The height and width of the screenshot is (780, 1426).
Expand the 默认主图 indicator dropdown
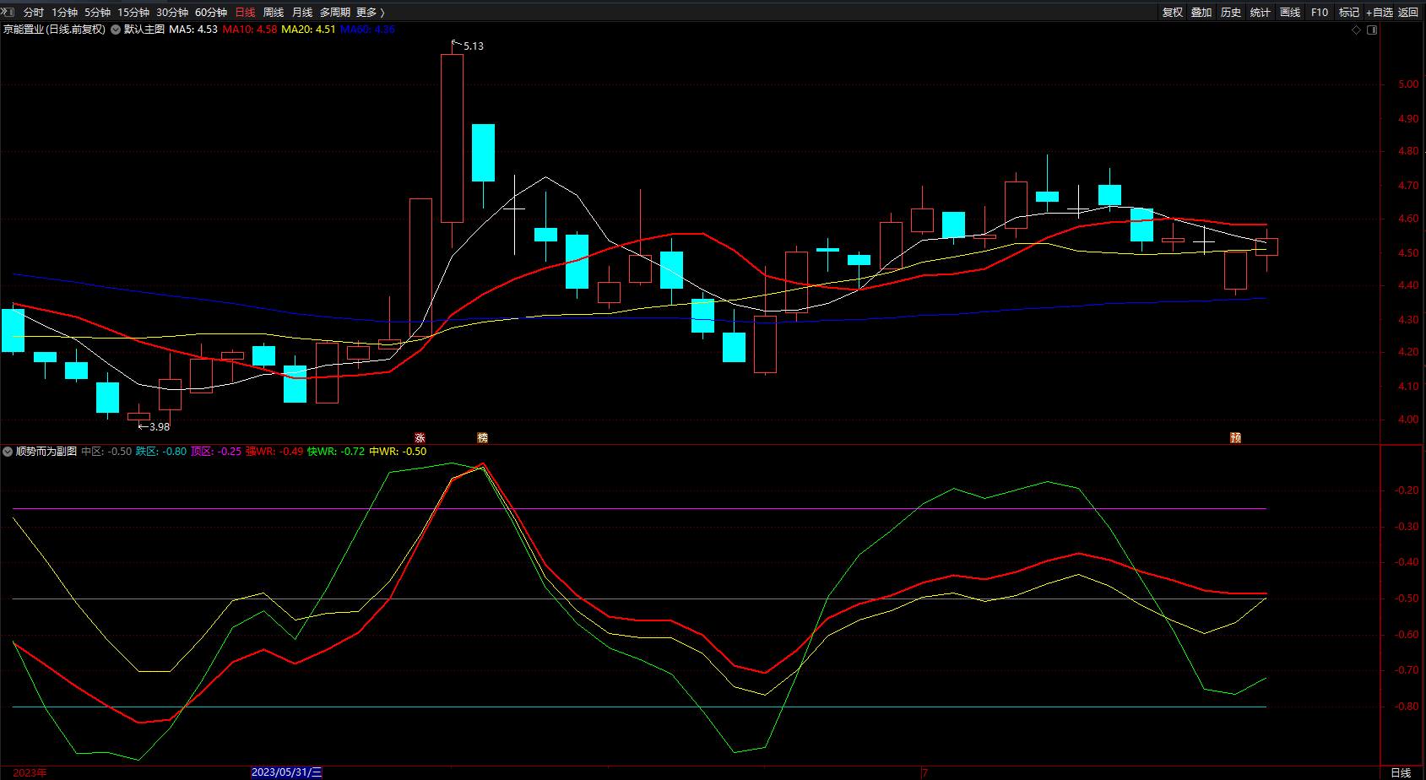(116, 30)
